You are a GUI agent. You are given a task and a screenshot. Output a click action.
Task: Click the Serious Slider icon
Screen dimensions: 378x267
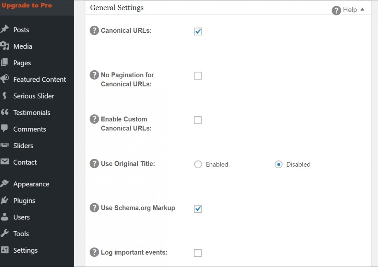click(4, 95)
